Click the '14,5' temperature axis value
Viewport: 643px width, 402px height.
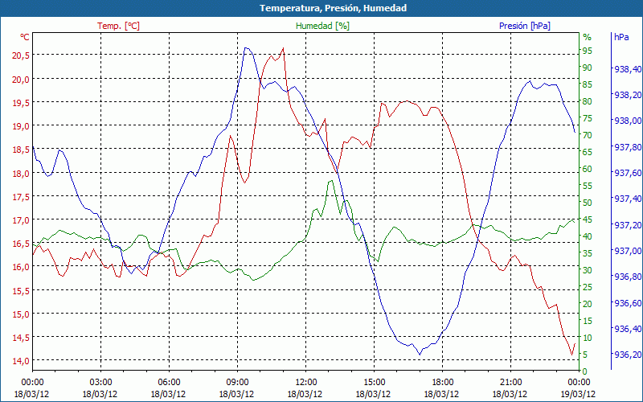tap(21, 337)
